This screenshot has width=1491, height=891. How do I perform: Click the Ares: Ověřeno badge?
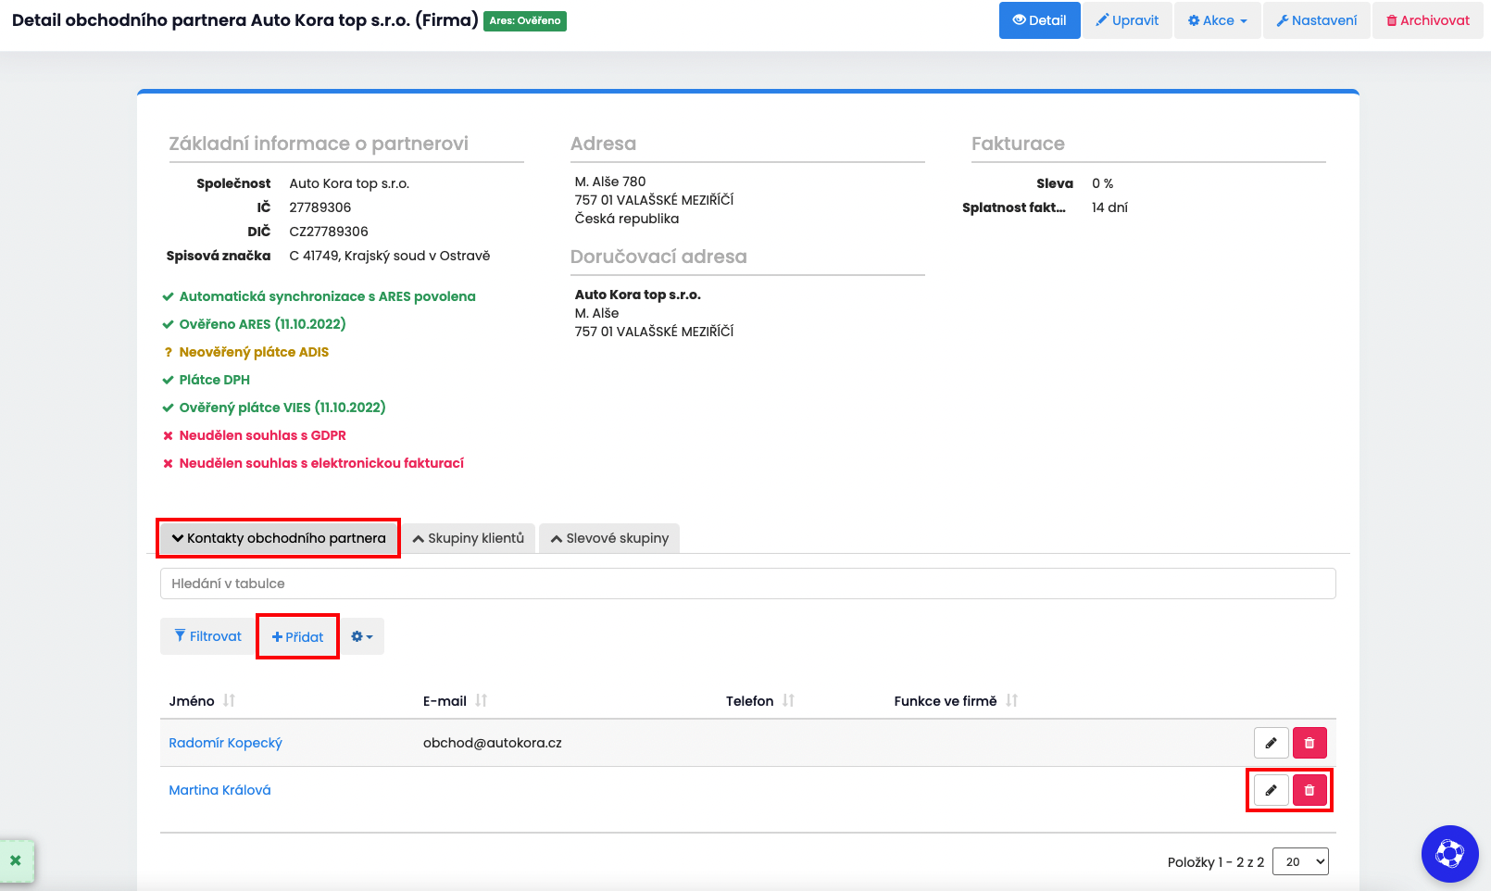[525, 20]
